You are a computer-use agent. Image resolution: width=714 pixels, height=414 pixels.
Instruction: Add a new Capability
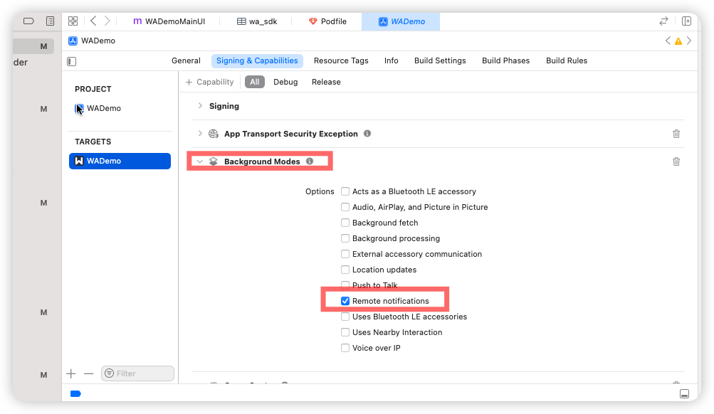[209, 82]
